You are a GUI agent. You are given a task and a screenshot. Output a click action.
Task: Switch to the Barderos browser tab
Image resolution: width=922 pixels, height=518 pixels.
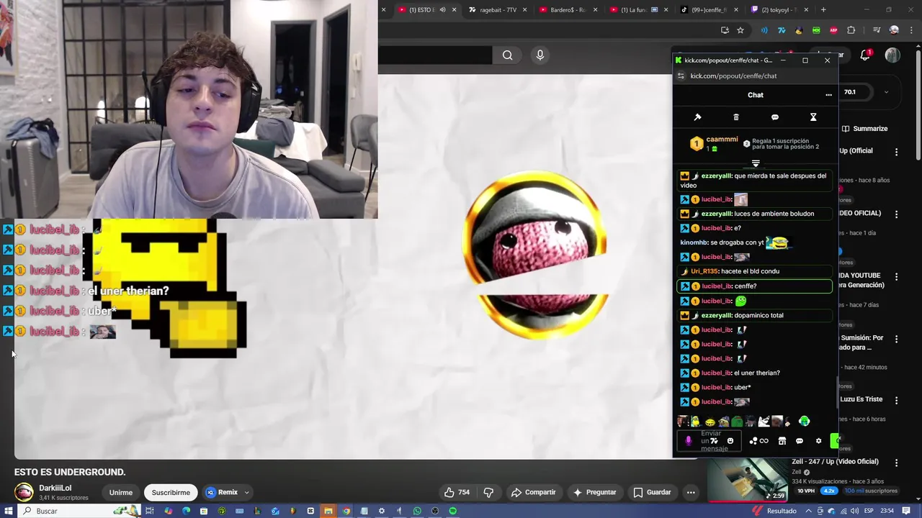pyautogui.click(x=568, y=10)
